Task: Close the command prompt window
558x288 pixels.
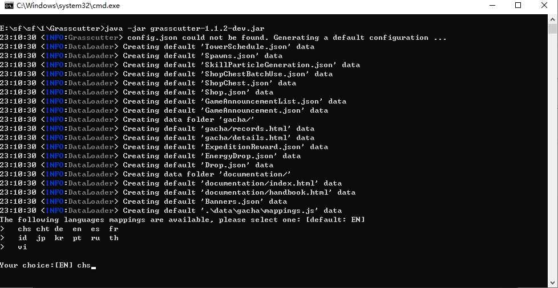Action: tap(544, 6)
